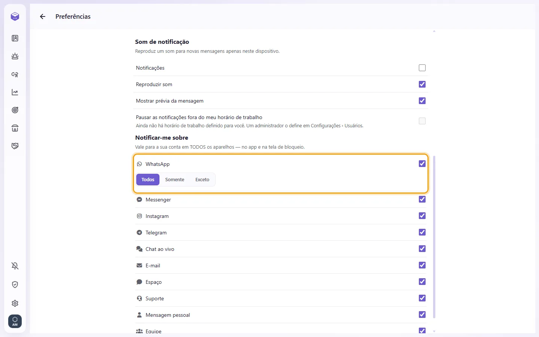
Task: Disable the E-mail checkbox
Action: pos(422,265)
